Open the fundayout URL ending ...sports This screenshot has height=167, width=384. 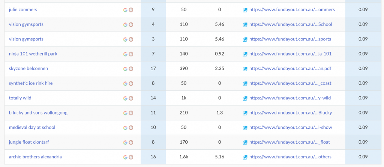coord(290,39)
